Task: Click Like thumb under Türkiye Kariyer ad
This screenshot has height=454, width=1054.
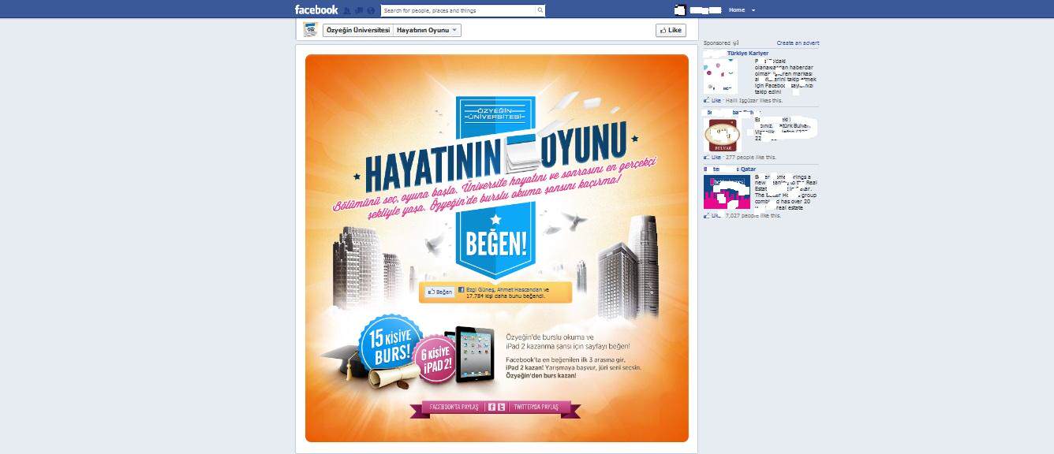Action: pos(707,101)
